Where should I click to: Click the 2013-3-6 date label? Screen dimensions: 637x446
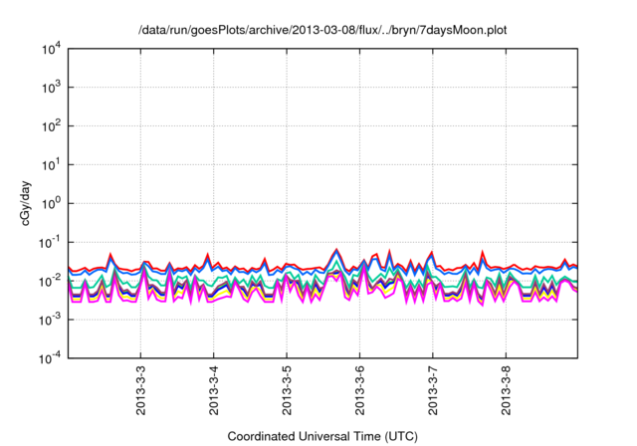pos(360,390)
